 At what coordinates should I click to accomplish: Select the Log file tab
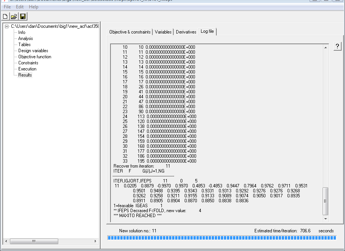click(207, 31)
